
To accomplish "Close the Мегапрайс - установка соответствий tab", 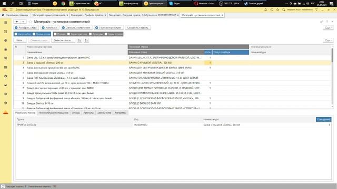I will [x=222, y=15].
